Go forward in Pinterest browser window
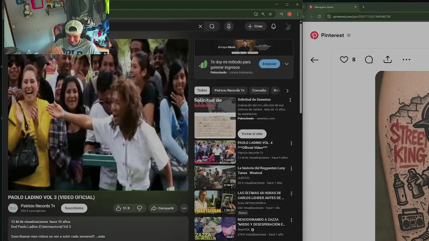 (311, 16)
